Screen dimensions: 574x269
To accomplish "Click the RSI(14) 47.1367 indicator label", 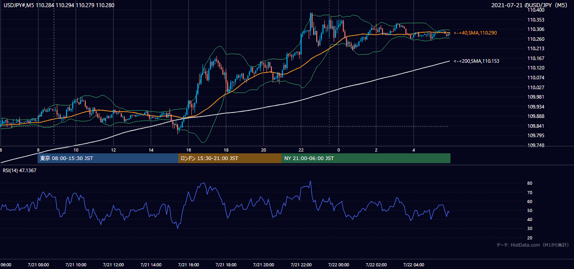I will point(20,170).
